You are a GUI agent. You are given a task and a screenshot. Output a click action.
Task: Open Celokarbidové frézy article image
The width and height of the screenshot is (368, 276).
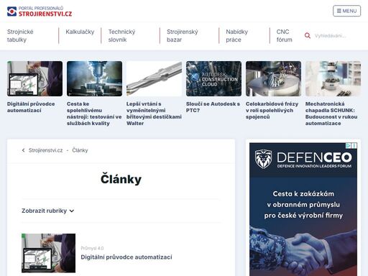pos(273,78)
